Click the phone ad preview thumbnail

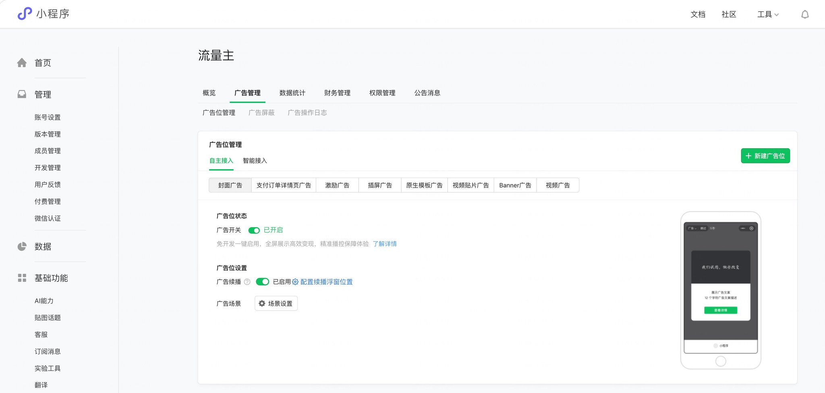tap(721, 290)
